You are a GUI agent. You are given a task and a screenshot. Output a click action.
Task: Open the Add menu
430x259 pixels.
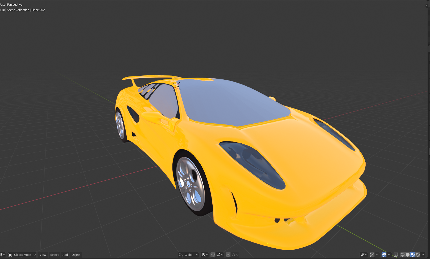(65, 255)
